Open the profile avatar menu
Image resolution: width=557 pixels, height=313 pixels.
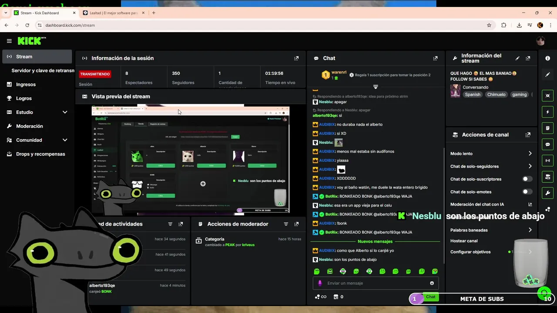tap(540, 41)
